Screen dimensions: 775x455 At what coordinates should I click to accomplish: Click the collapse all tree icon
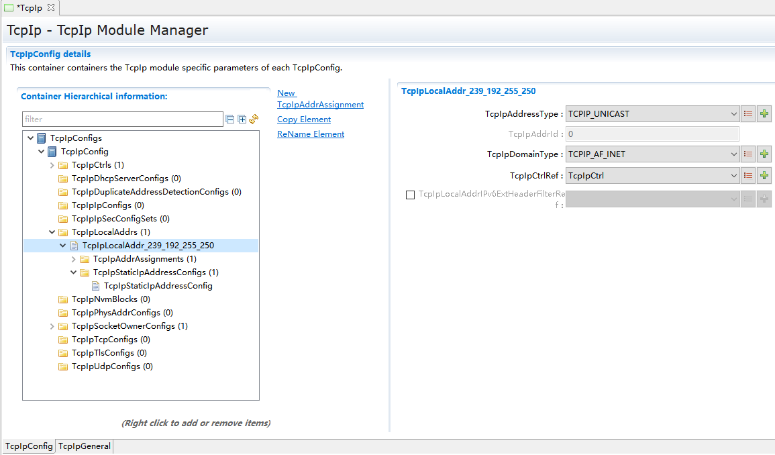pyautogui.click(x=230, y=119)
